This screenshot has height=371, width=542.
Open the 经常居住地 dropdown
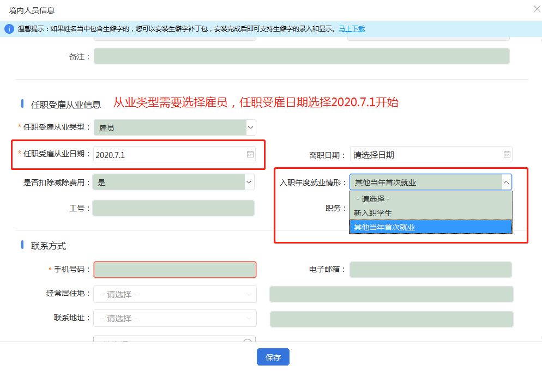click(175, 294)
